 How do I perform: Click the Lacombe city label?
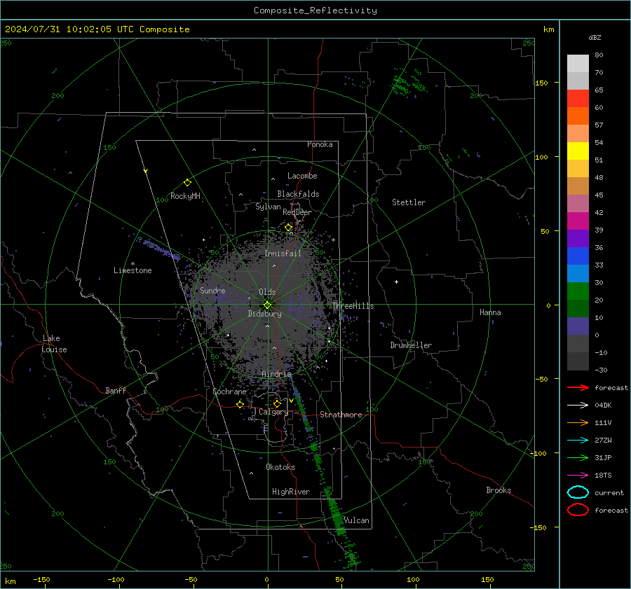pyautogui.click(x=302, y=176)
